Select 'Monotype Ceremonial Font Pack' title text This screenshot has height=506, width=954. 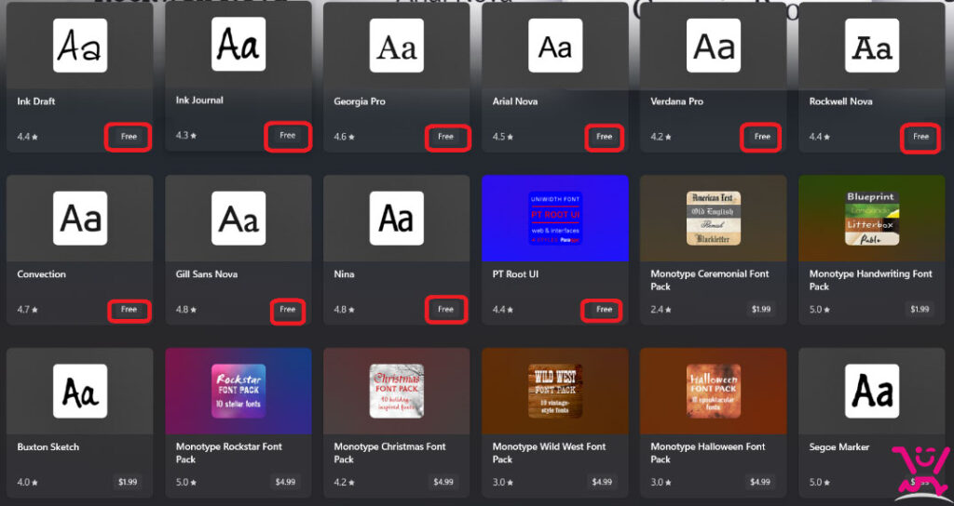click(x=710, y=281)
